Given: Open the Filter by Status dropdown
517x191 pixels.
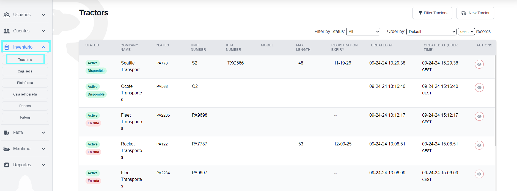Looking at the screenshot, I should point(363,32).
